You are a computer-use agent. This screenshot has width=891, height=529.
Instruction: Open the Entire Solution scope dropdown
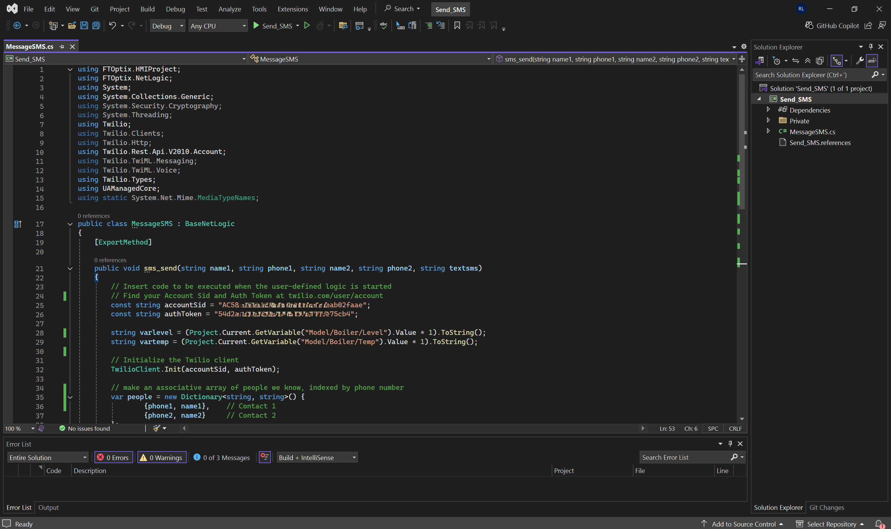pos(48,457)
